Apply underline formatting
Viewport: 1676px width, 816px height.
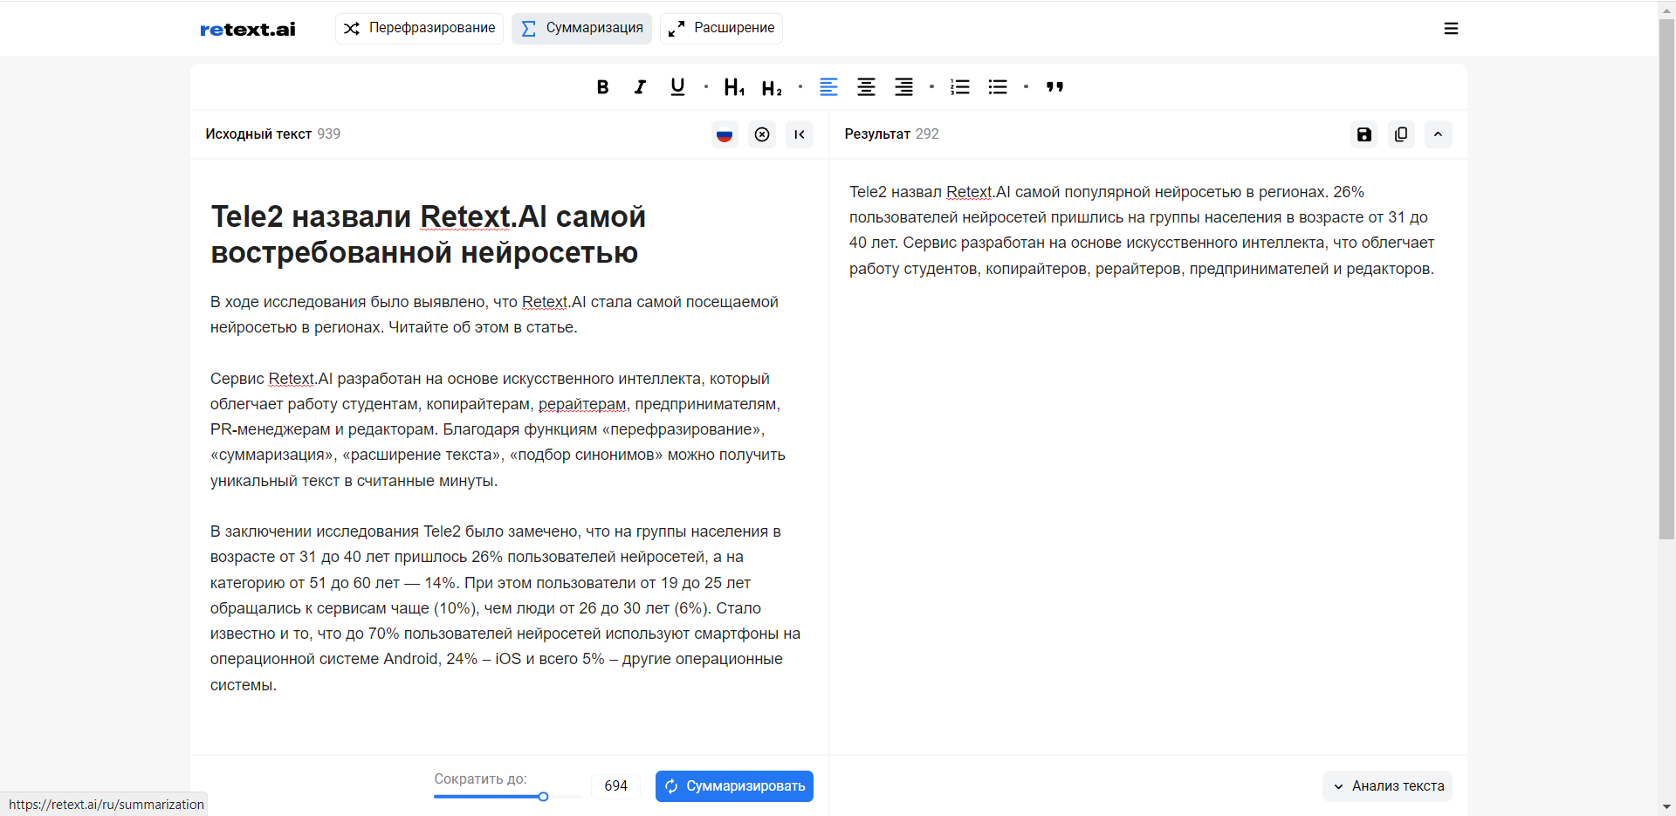677,86
